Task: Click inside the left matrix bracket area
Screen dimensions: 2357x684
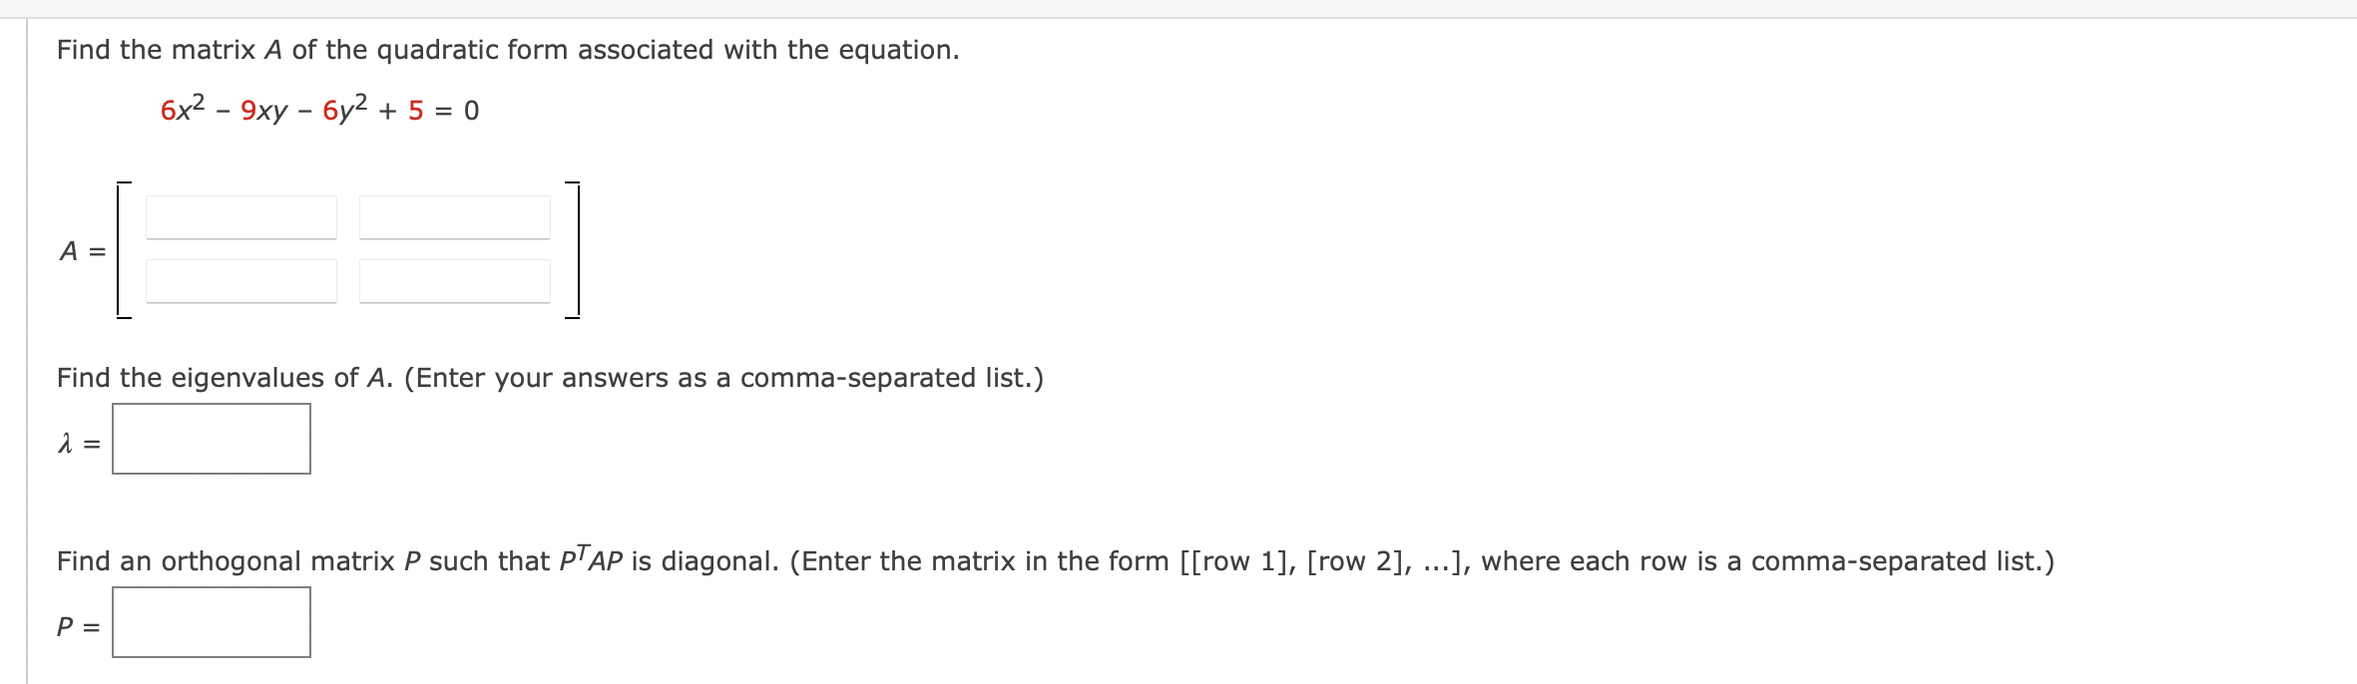Action: (x=124, y=251)
